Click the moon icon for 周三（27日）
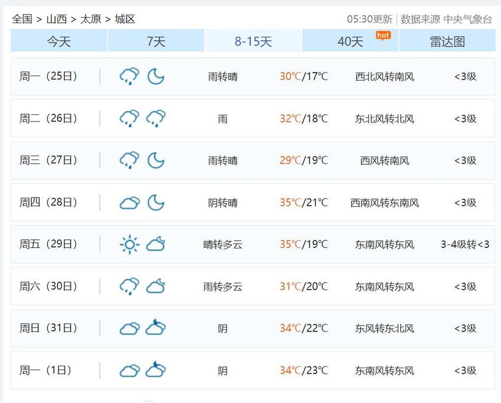Image resolution: width=501 pixels, height=403 pixels. click(156, 160)
